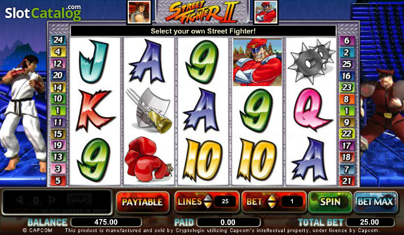Viewport: 404px width, 235px height.
Task: Increase the autoplay spins with the right arrow
Action: [x=52, y=200]
